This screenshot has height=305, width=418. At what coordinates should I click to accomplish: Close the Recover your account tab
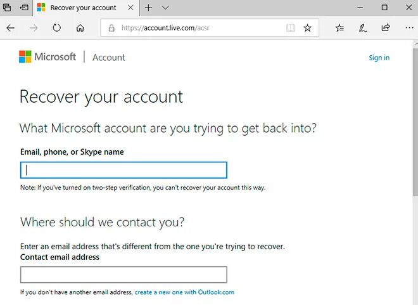[x=130, y=8]
